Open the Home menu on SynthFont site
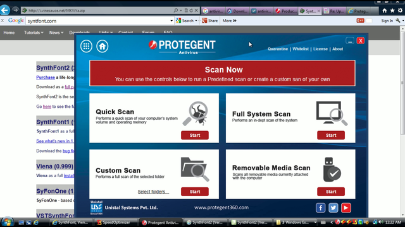The width and height of the screenshot is (405, 227). click(9, 33)
